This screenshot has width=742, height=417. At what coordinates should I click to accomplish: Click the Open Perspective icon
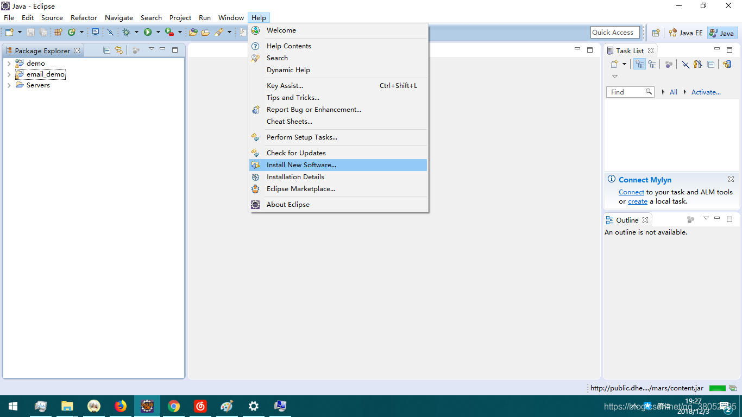point(656,33)
